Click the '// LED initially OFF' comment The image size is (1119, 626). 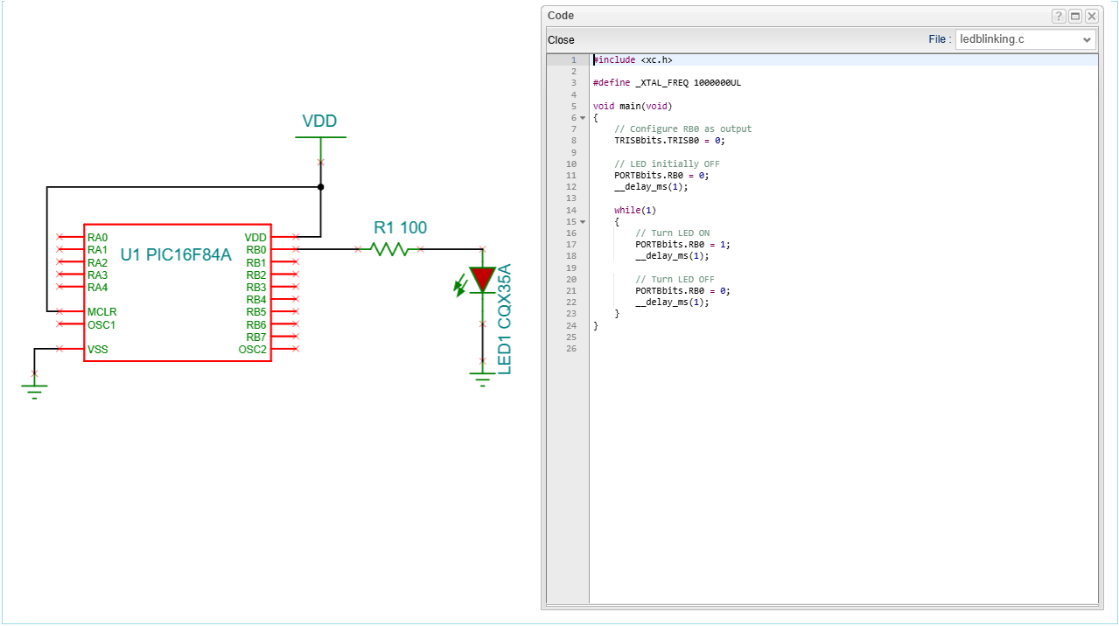668,164
